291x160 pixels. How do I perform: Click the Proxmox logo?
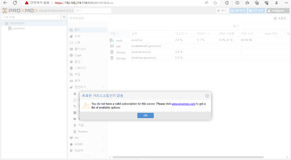(x=20, y=11)
